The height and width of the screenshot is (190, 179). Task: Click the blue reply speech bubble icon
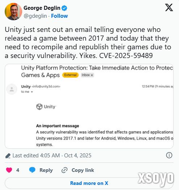click(32, 170)
